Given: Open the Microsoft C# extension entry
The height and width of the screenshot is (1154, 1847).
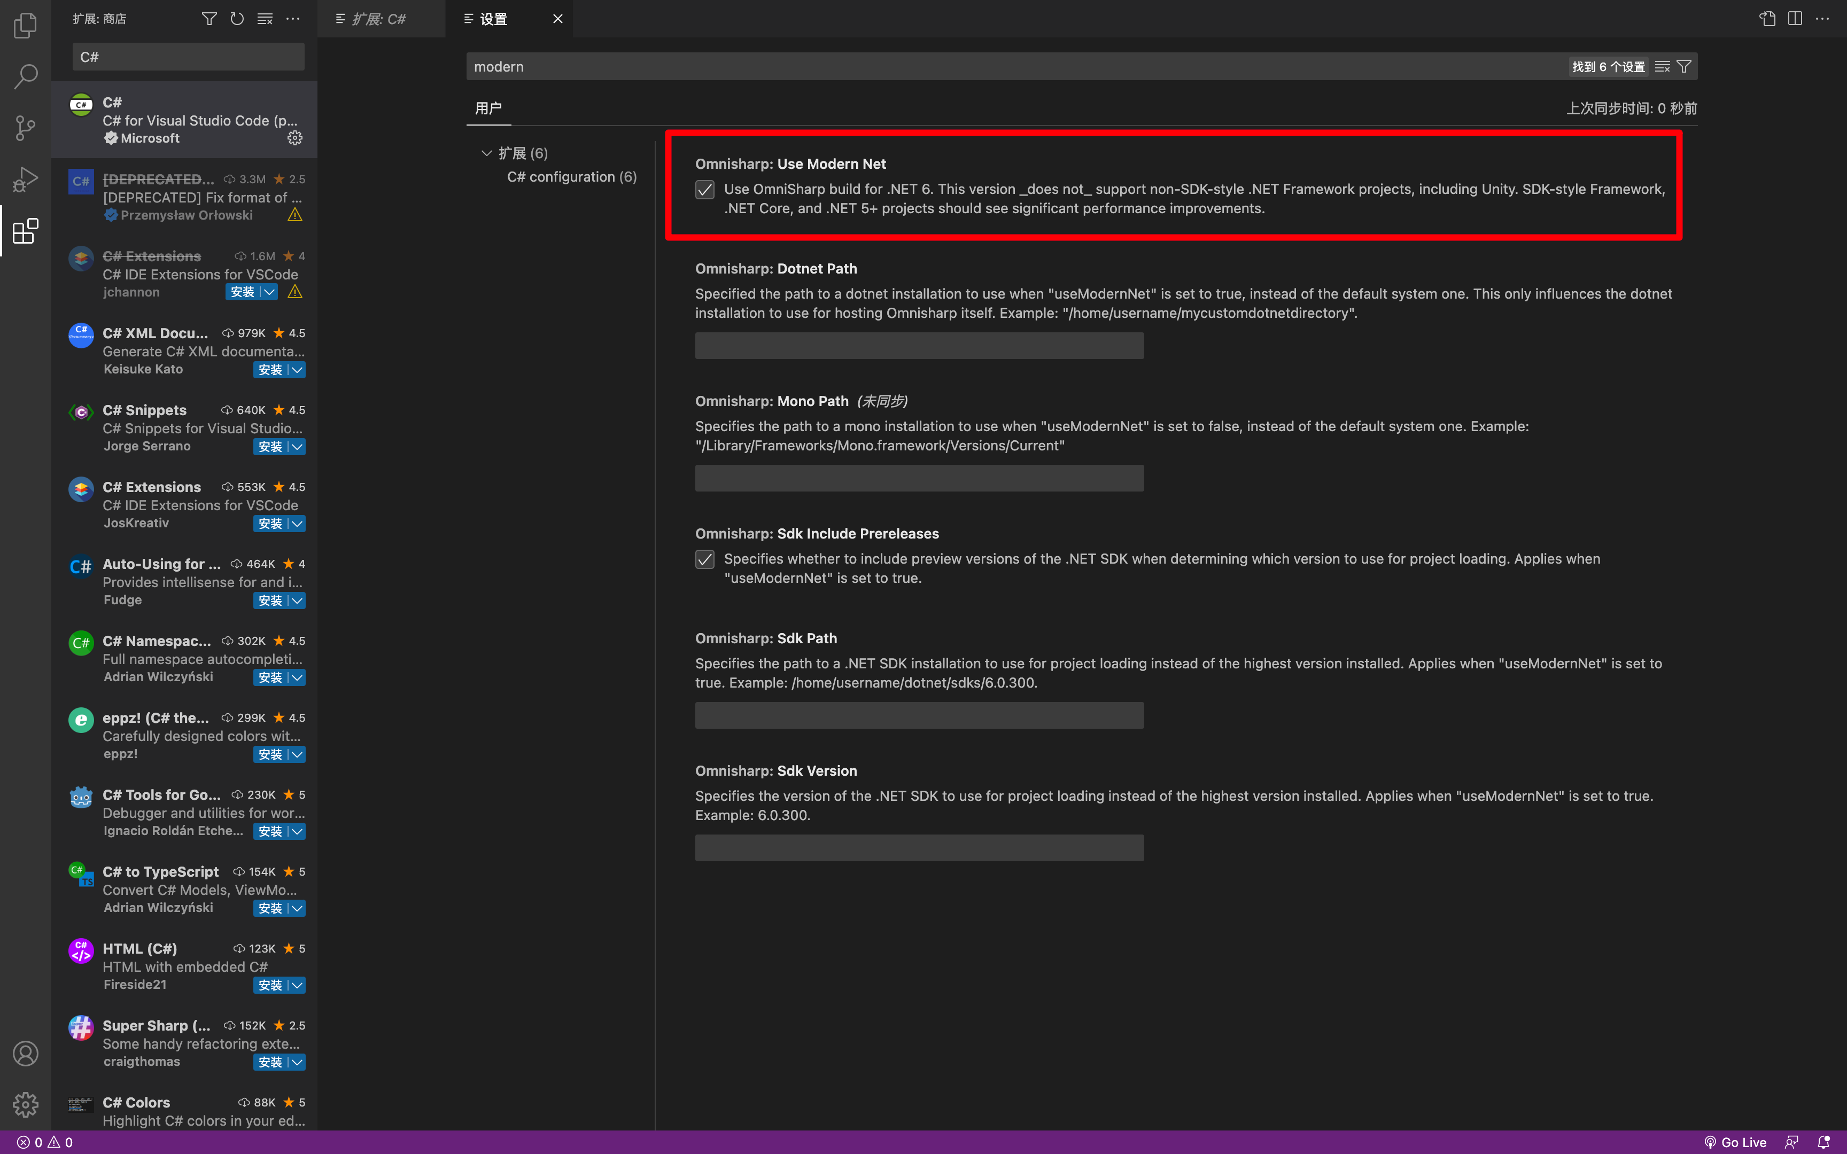Looking at the screenshot, I should click(184, 120).
